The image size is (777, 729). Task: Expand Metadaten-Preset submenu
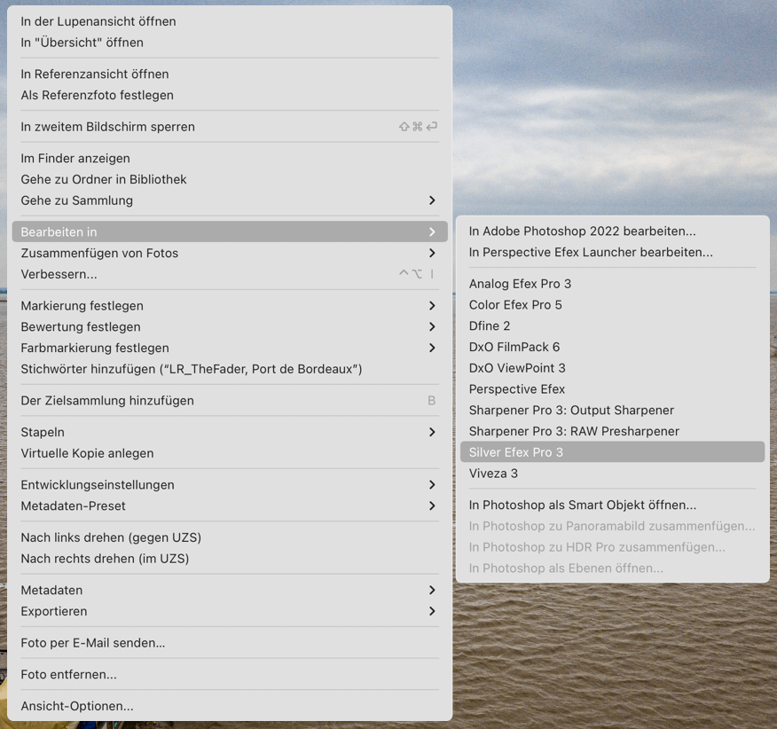[230, 506]
